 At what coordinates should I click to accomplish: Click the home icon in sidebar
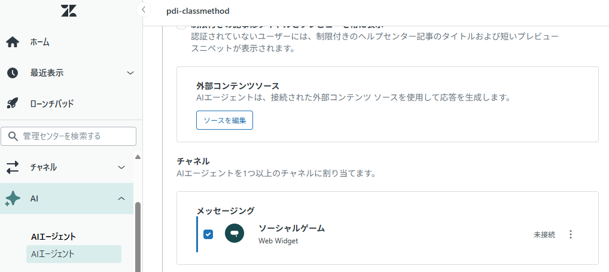coord(13,42)
